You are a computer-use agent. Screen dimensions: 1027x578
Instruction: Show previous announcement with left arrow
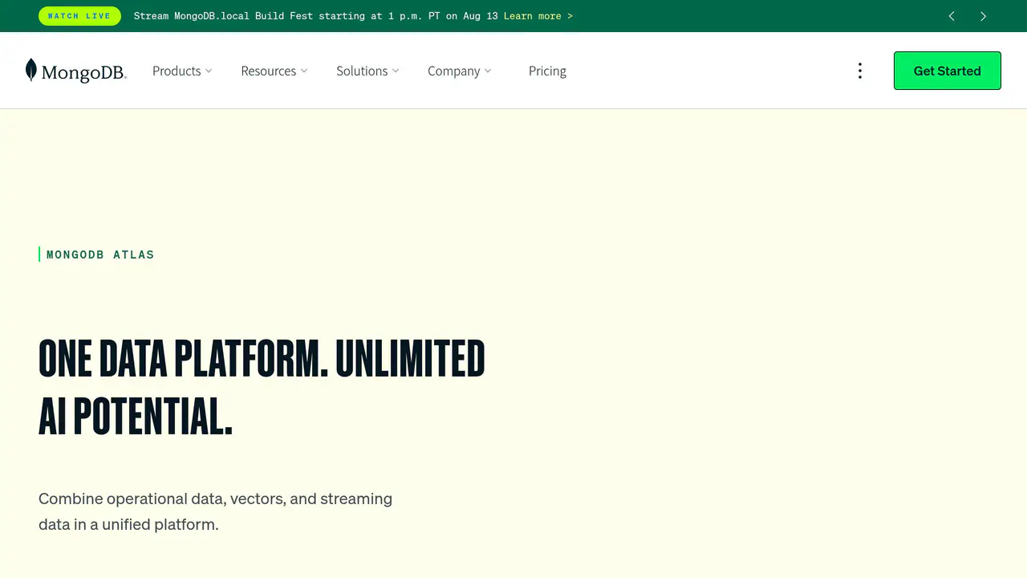[952, 16]
